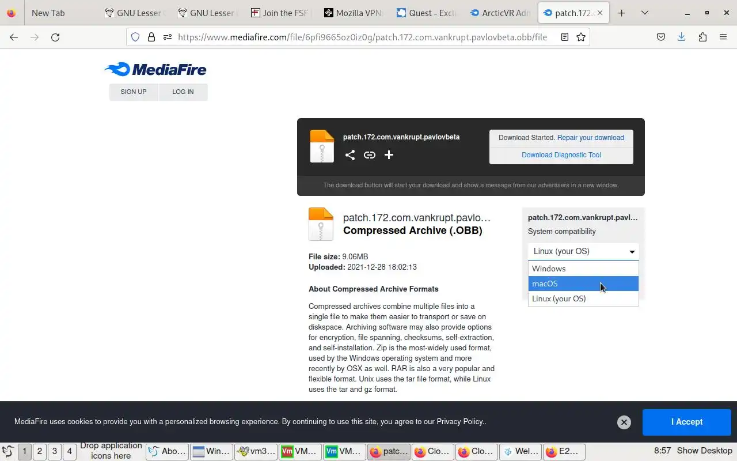
Task: Close the patch.172 tab
Action: pos(601,13)
